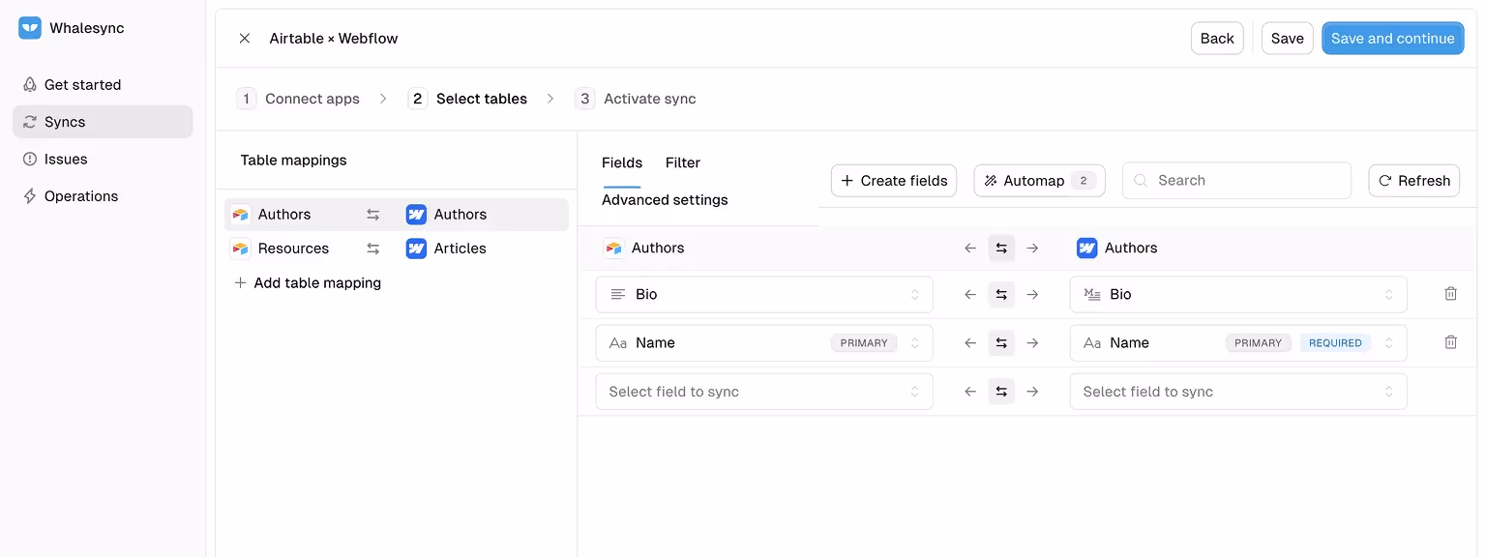The image size is (1486, 557).
Task: Add a new table mapping
Action: [307, 282]
